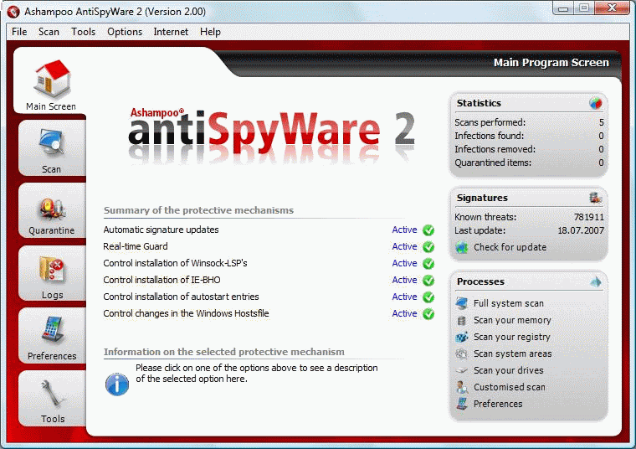Open the Options menu
Screen dimensions: 636x449
[x=125, y=32]
